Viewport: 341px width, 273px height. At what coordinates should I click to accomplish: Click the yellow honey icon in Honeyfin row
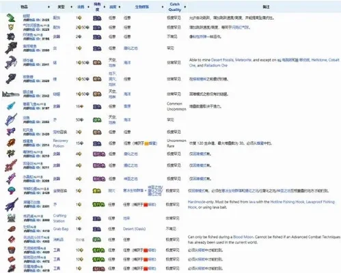pyautogui.click(x=146, y=143)
